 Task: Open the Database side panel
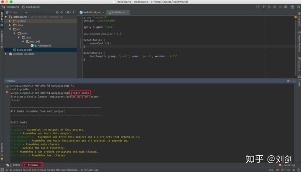click(299, 64)
